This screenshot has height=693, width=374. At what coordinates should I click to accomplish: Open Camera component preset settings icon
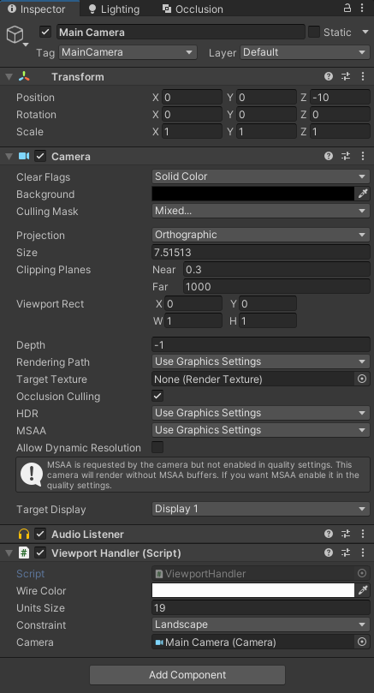(x=346, y=156)
